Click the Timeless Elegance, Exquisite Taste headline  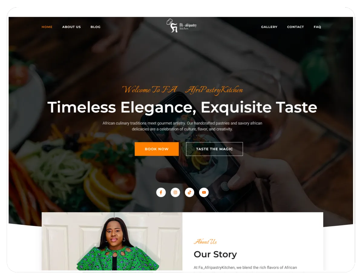[182, 107]
